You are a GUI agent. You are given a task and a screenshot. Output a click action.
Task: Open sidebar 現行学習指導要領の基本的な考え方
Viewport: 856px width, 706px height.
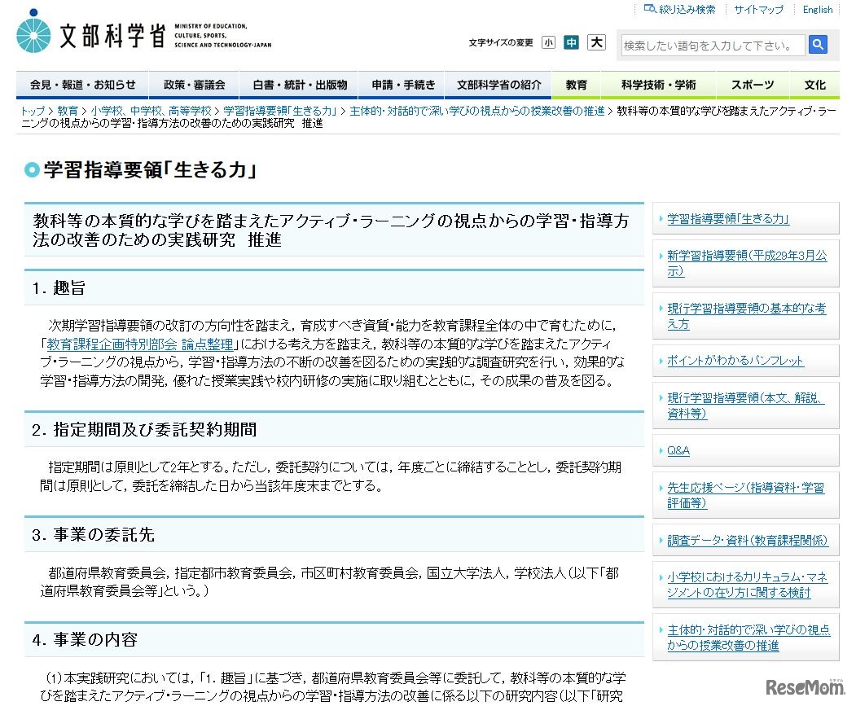coord(746,316)
